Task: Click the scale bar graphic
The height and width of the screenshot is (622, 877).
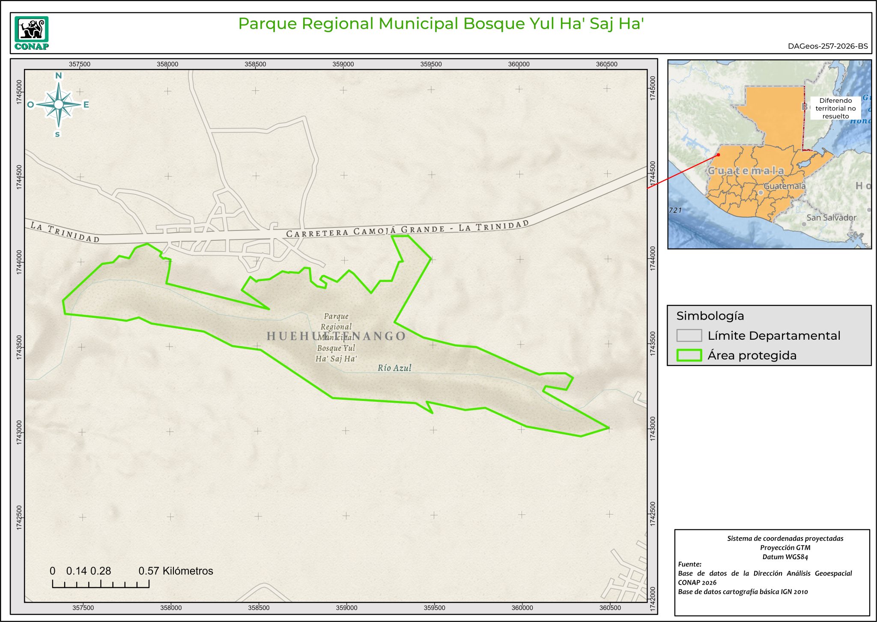Action: coord(101,583)
